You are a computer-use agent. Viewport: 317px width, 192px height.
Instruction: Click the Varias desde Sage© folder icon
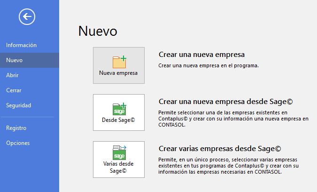pyautogui.click(x=119, y=152)
